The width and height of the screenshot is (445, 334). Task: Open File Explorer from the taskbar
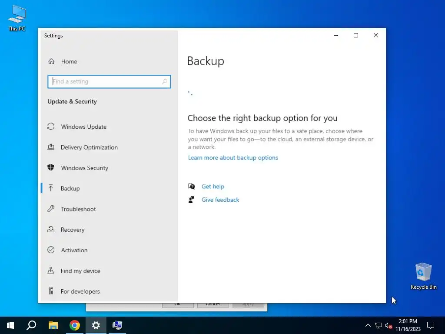(53, 325)
